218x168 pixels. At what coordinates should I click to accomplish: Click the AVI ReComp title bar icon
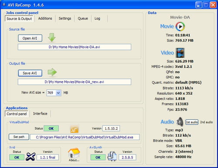coord(4,5)
